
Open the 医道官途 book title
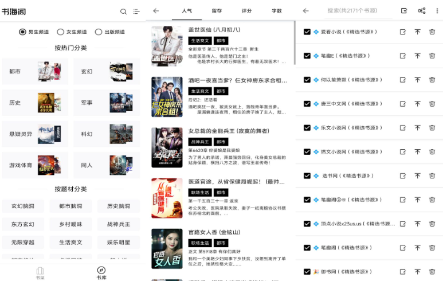click(x=237, y=182)
